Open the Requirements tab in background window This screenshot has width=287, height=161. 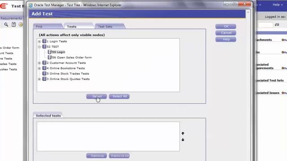[11, 18]
